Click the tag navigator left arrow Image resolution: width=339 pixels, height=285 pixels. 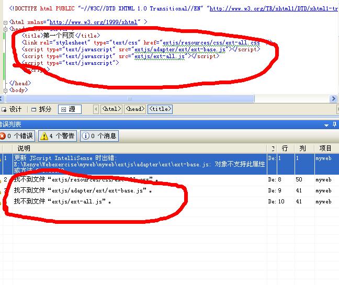pyautogui.click(x=96, y=109)
